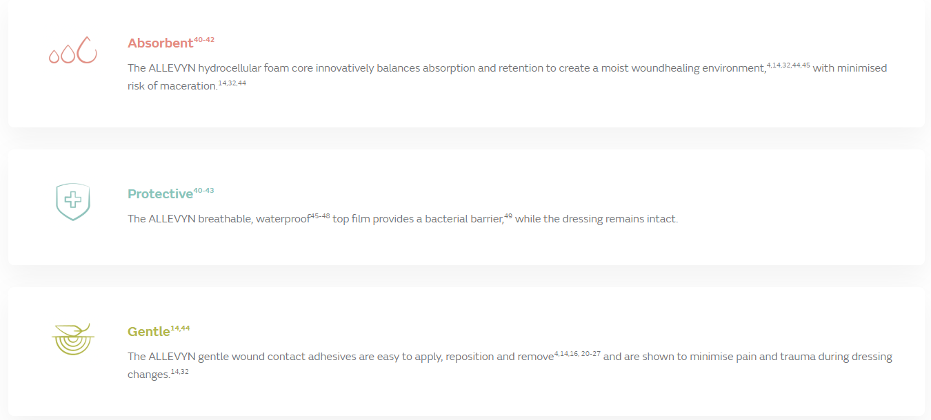The width and height of the screenshot is (931, 420).
Task: Click the 49 citation after bacterial barrier
Action: coord(508,216)
